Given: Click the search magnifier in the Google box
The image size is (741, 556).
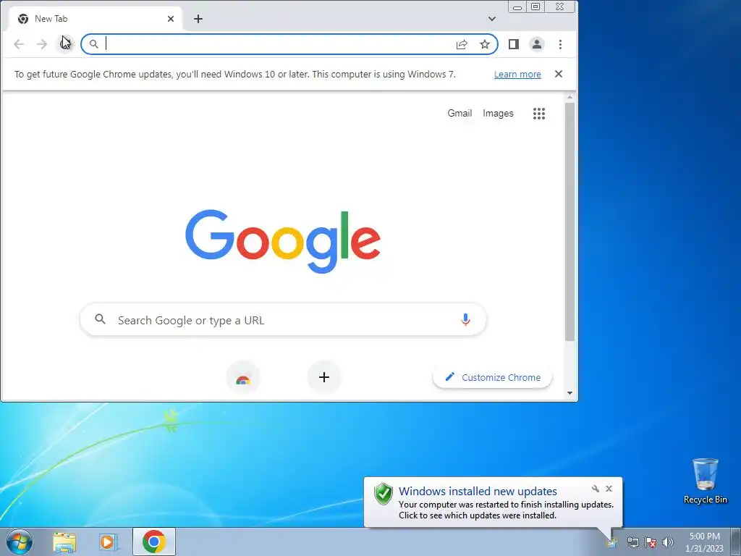Looking at the screenshot, I should [x=100, y=319].
